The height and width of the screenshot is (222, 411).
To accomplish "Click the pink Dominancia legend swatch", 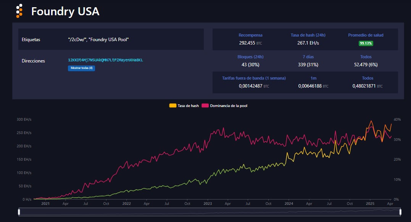I will pos(205,105).
